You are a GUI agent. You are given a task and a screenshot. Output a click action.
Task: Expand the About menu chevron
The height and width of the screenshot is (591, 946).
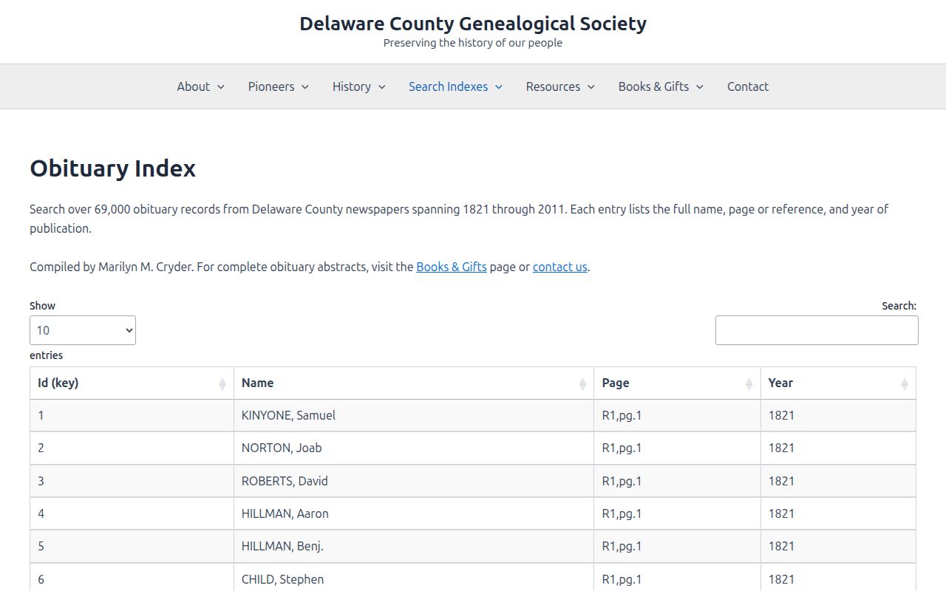220,87
